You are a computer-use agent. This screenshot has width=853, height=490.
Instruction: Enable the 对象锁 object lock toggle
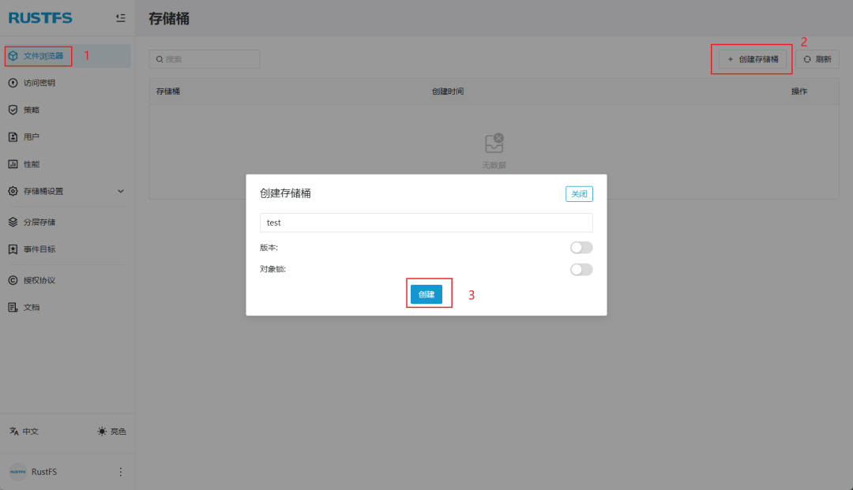pos(581,269)
